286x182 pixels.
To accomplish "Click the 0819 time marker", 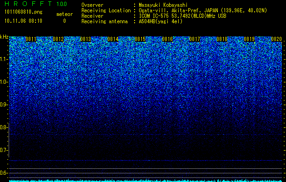I will point(249,39).
